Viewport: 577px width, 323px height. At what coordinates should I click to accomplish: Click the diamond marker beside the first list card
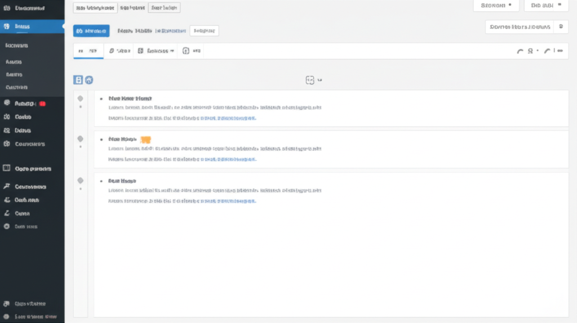coord(80,98)
